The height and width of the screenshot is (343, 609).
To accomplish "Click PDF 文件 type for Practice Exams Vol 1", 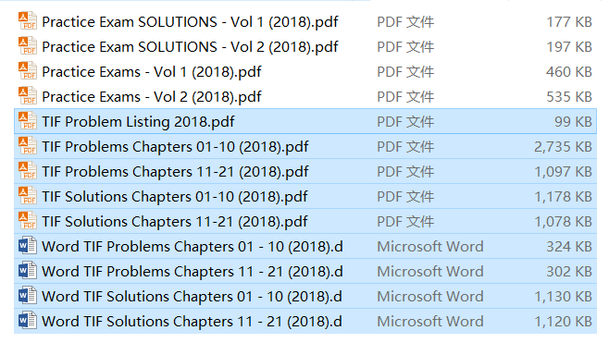I will click(405, 72).
